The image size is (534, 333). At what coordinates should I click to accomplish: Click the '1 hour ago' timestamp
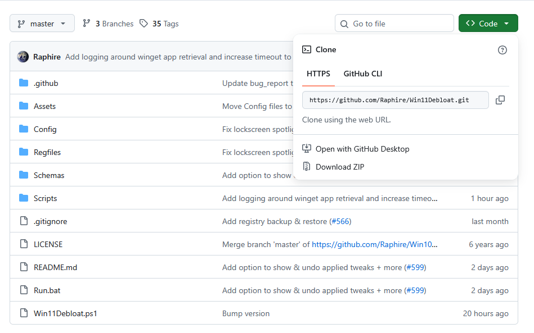pyautogui.click(x=490, y=198)
